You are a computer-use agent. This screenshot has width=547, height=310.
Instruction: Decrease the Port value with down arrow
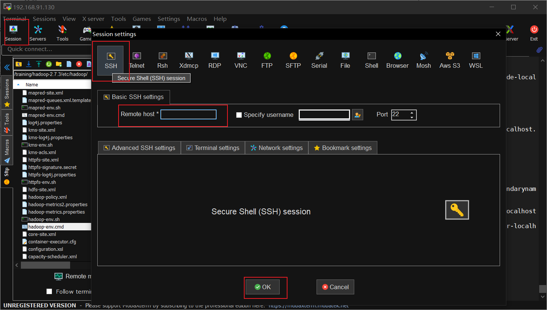pos(412,117)
